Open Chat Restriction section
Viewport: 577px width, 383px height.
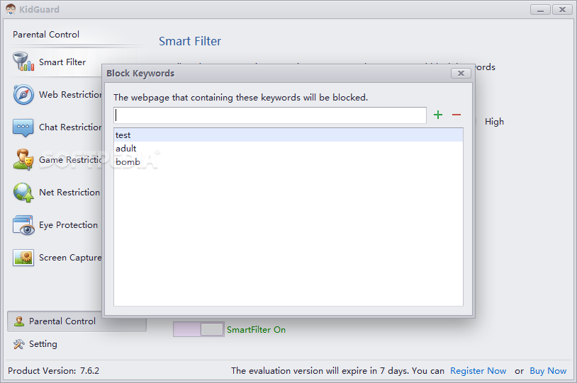coord(55,127)
